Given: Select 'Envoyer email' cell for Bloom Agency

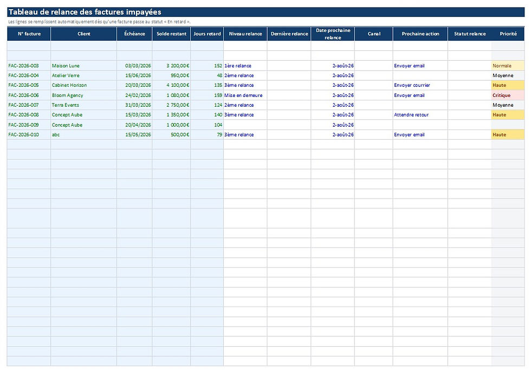Looking at the screenshot, I should 420,95.
